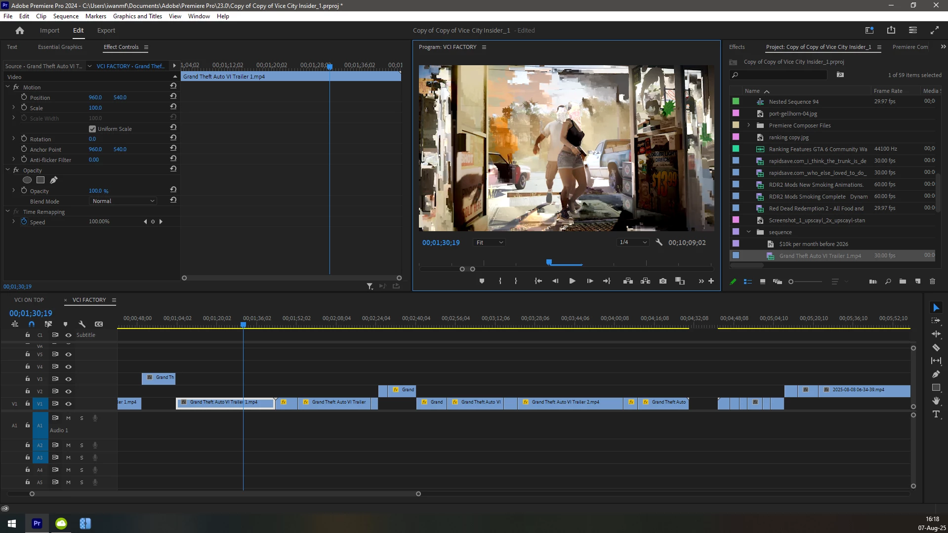The height and width of the screenshot is (533, 948).
Task: Switch to the Essential Graphics tab
Action: click(60, 47)
